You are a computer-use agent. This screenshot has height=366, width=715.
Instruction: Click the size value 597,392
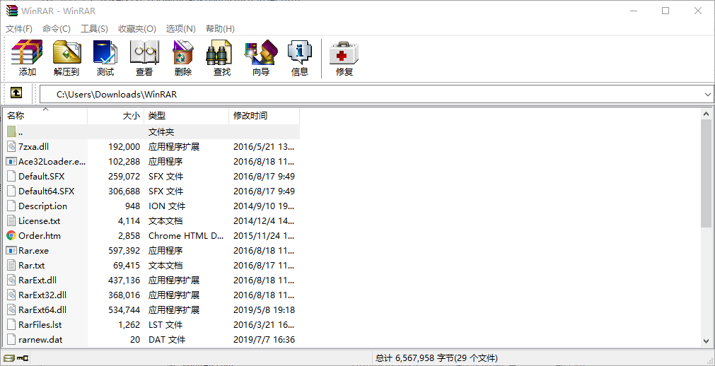(x=124, y=250)
